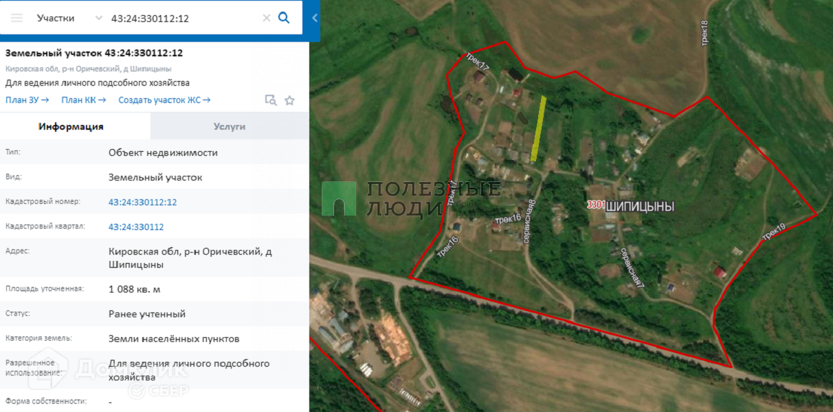
Task: Click the трек17 label near top of boundary
Action: (x=478, y=62)
